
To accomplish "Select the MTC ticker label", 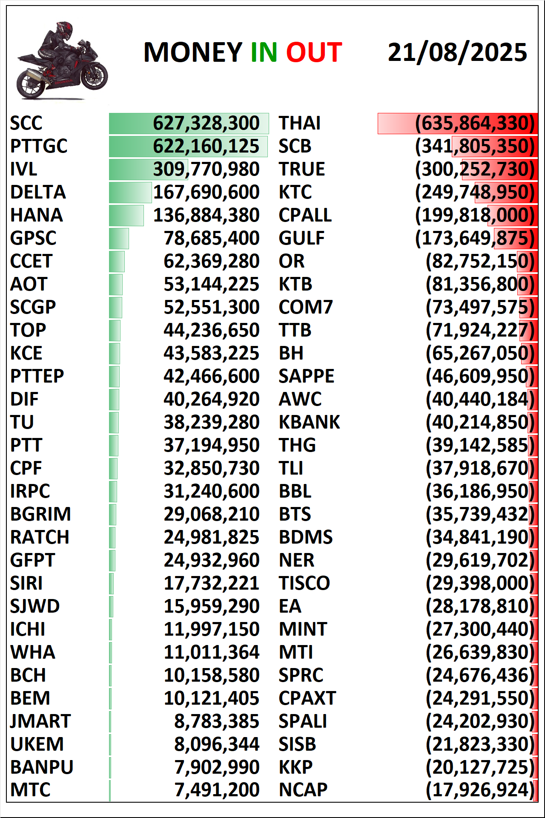I will pos(30,790).
